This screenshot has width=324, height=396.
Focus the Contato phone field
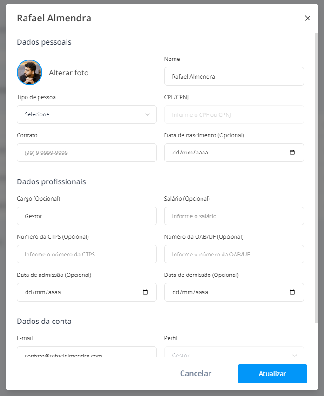point(87,153)
